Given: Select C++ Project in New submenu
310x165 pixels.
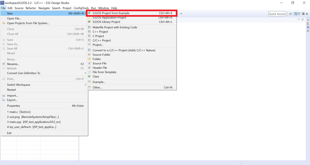Looking at the screenshot, I should [132, 32].
